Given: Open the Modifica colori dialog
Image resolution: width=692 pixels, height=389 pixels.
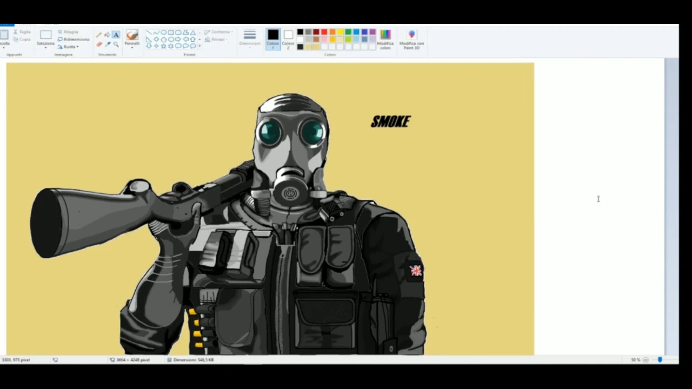Looking at the screenshot, I should click(385, 39).
